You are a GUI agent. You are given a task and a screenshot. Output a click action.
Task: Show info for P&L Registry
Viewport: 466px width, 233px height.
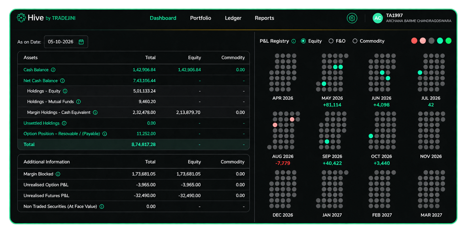(x=294, y=41)
